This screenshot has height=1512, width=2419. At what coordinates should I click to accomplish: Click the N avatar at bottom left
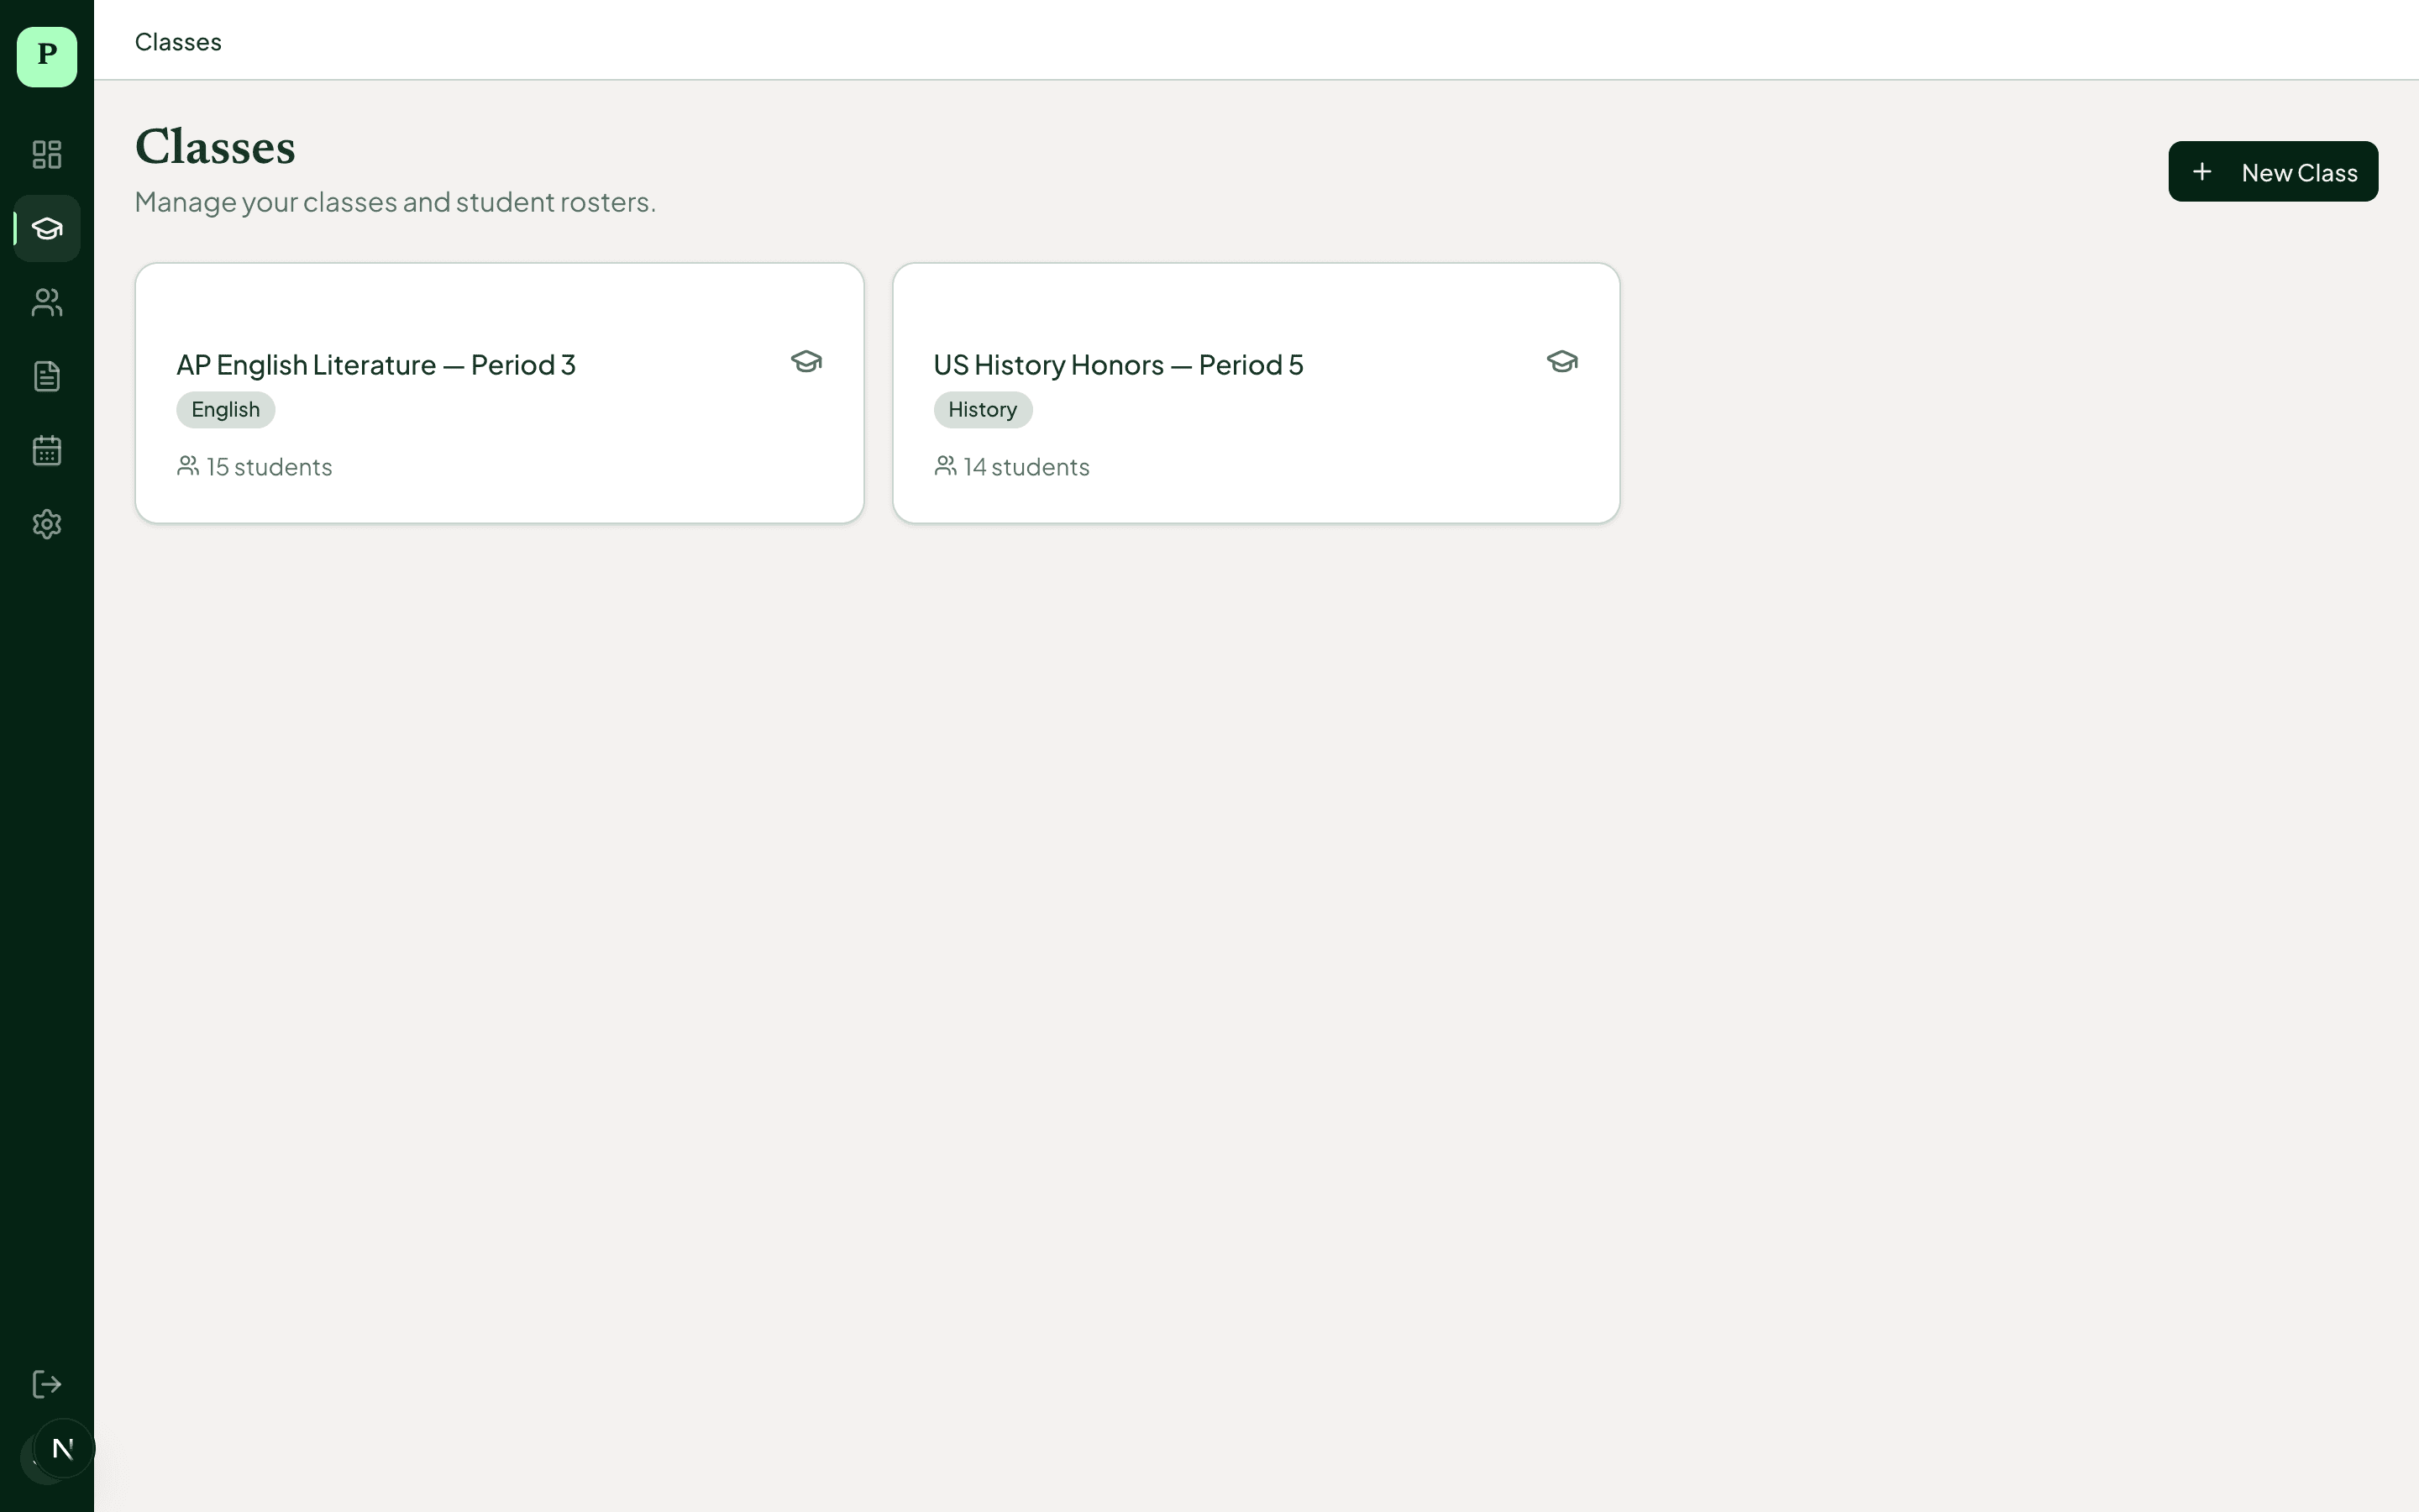pos(63,1448)
